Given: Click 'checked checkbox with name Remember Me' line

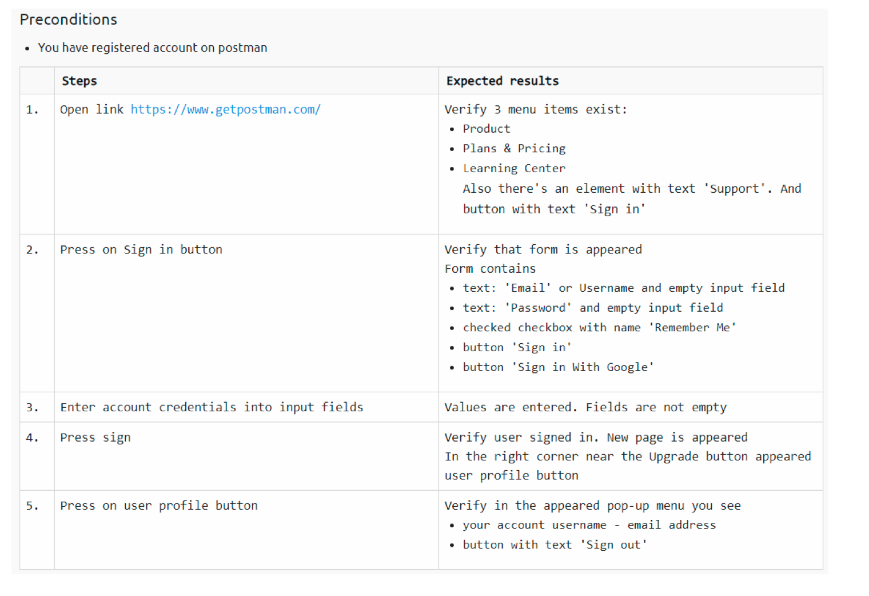Looking at the screenshot, I should pyautogui.click(x=600, y=327).
